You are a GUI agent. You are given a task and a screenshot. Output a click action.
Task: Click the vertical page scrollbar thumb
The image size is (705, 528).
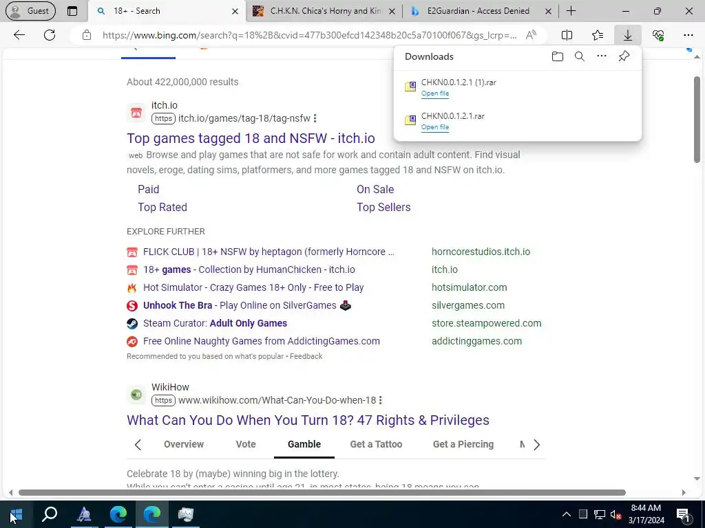(x=697, y=120)
